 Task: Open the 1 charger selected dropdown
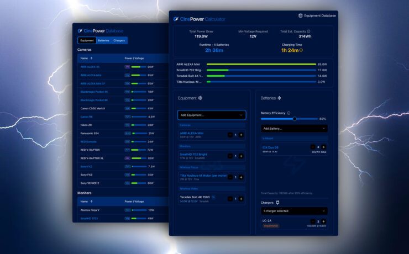pos(294,211)
